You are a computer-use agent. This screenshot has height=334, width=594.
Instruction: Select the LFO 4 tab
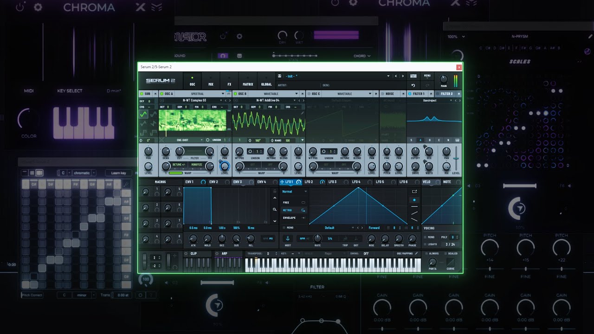(362, 182)
